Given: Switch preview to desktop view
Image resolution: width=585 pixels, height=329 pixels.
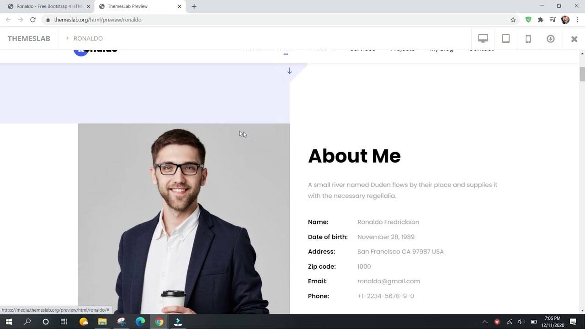Looking at the screenshot, I should tap(483, 39).
